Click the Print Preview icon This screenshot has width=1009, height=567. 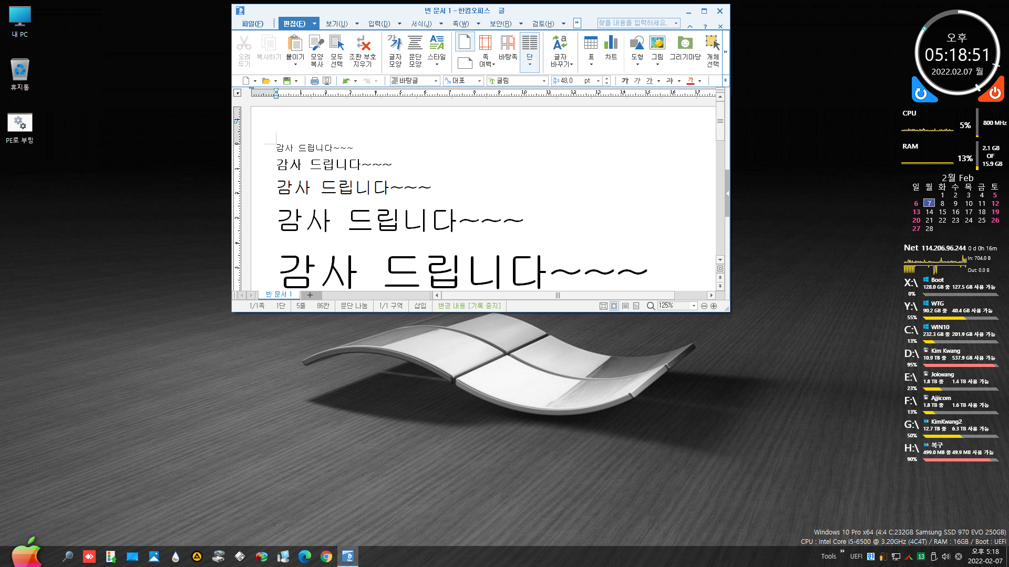click(x=327, y=81)
